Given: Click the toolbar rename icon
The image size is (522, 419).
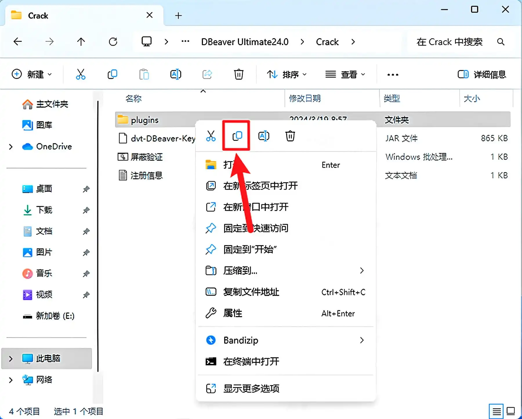Looking at the screenshot, I should pos(175,74).
